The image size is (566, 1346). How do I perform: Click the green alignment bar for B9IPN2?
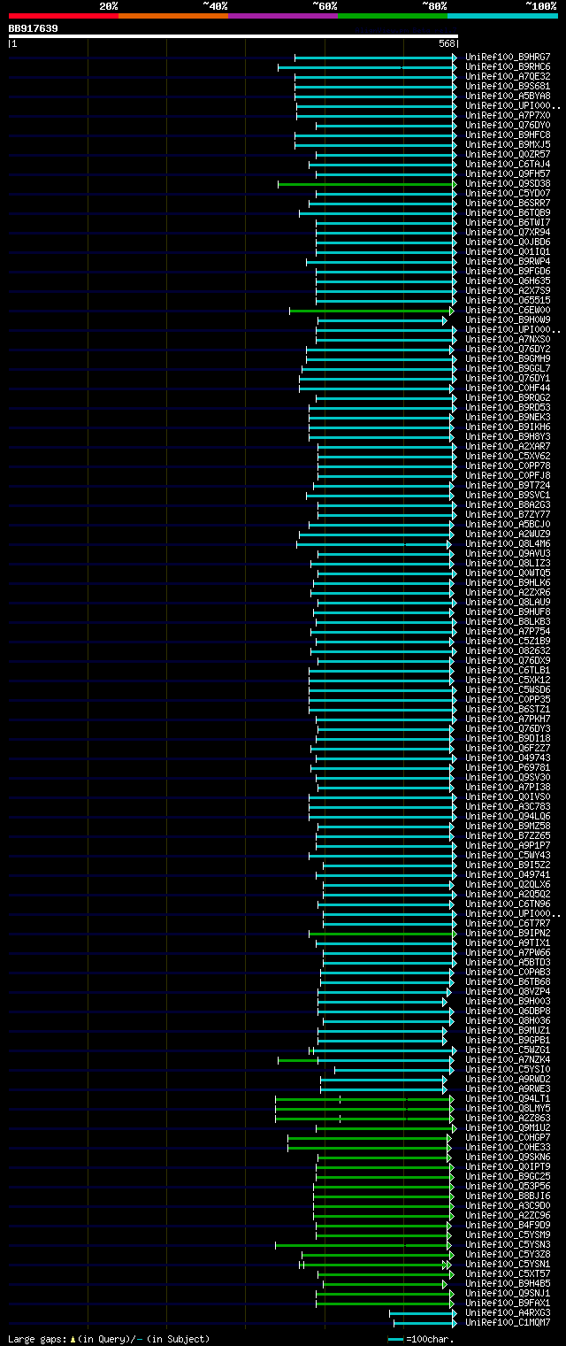[x=381, y=934]
